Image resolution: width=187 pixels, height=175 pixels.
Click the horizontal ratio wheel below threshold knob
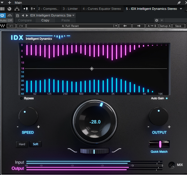pos(95,151)
